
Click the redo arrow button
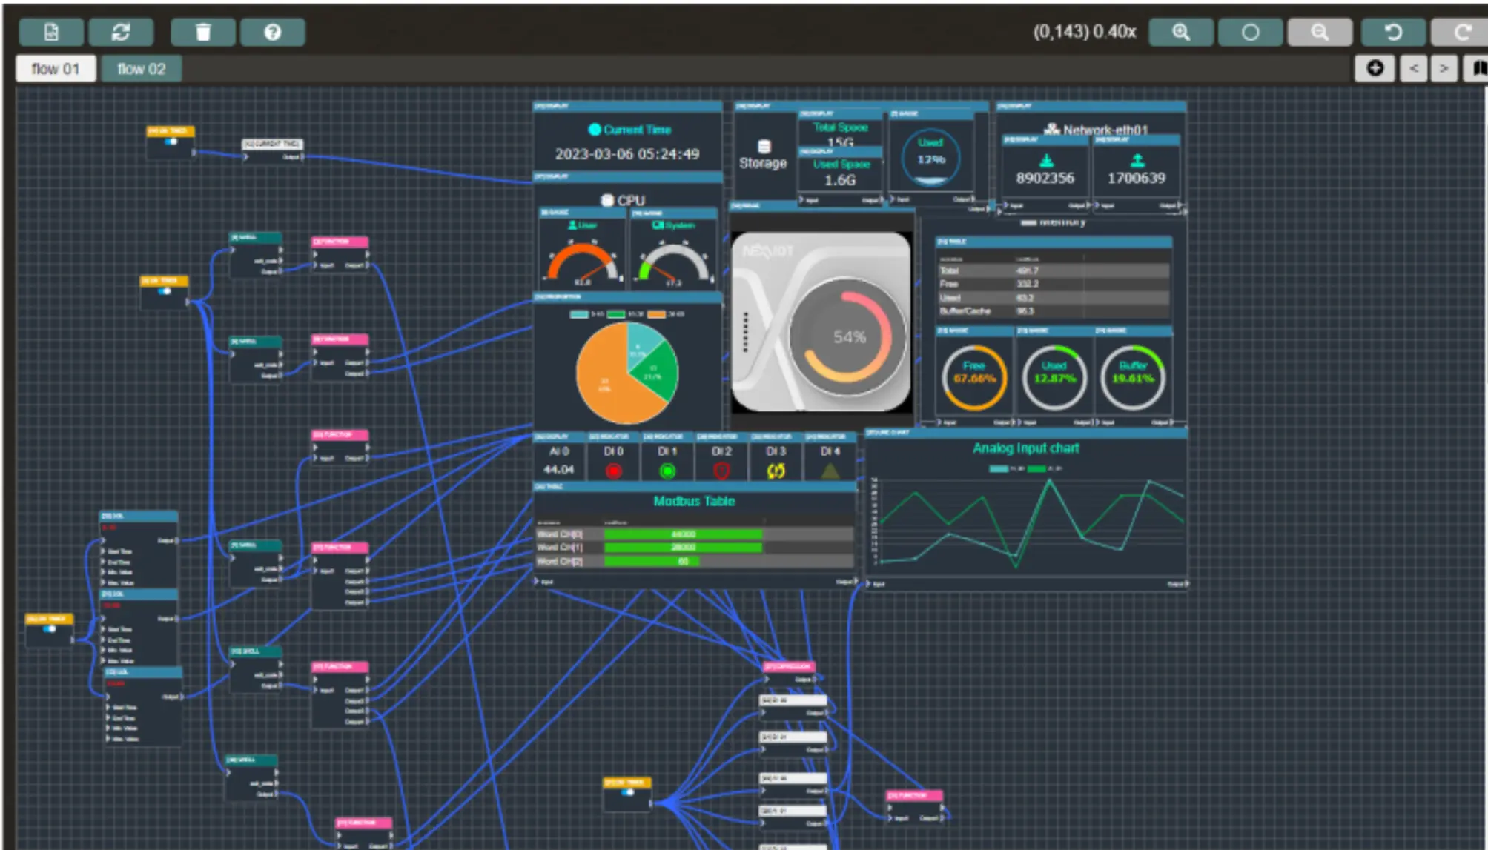pos(1461,32)
